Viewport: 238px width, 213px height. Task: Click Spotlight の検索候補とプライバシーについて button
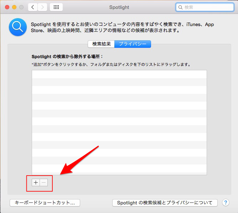coord(165,203)
